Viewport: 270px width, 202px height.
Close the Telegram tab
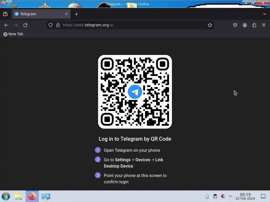pos(66,14)
